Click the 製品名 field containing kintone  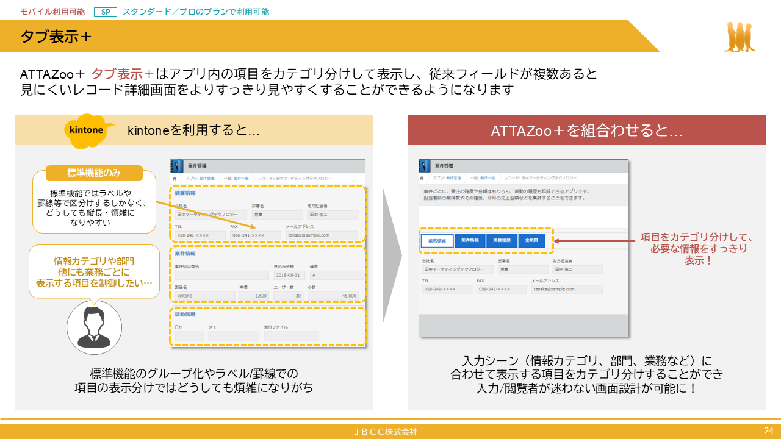[x=205, y=296]
